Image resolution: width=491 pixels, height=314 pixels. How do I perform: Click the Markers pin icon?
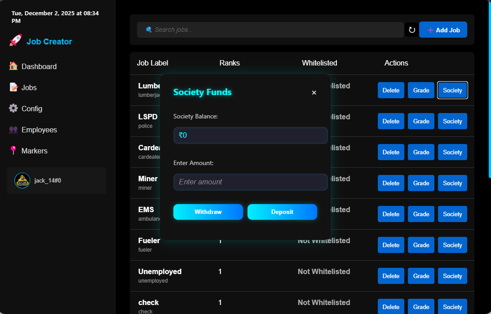point(13,150)
